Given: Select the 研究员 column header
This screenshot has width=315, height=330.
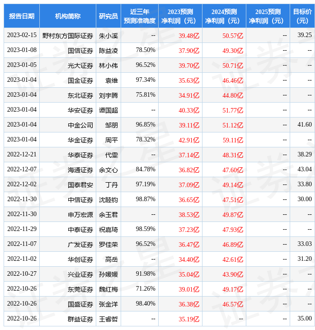Looking at the screenshot, I should click(x=108, y=16).
